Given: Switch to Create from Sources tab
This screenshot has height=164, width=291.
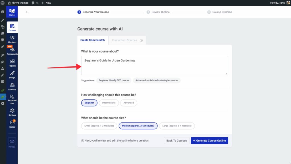Looking at the screenshot, I should 124,40.
